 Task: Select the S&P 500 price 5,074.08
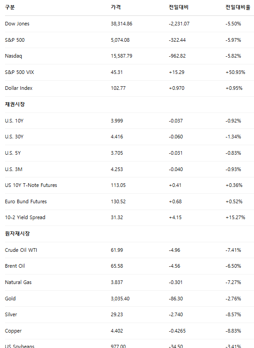click(120, 40)
